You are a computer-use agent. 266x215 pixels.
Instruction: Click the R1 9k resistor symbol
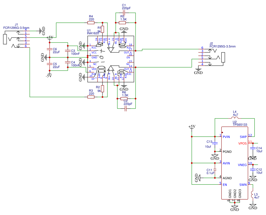102,29
